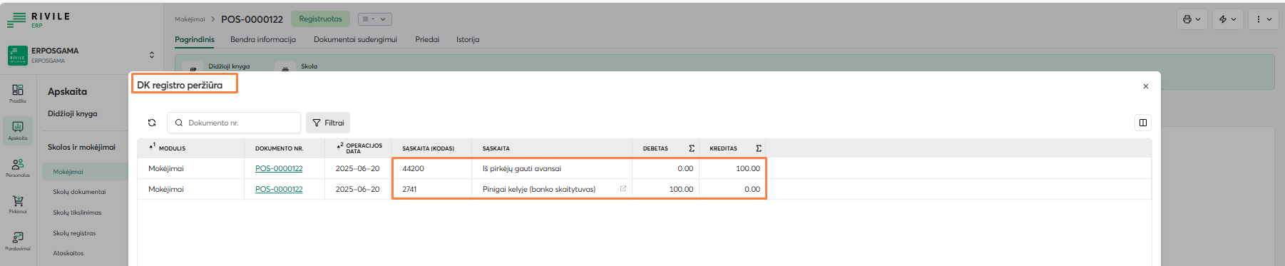
Task: Open the status dropdown next to Registruotas
Action: [x=374, y=19]
